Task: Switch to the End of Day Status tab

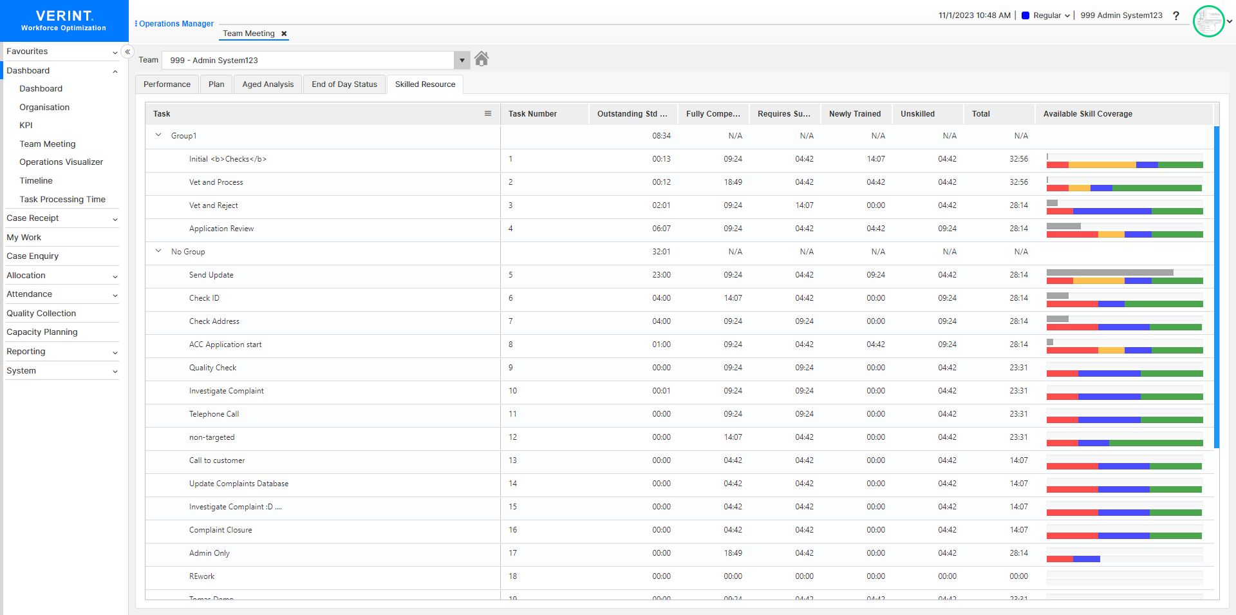Action: click(x=344, y=84)
